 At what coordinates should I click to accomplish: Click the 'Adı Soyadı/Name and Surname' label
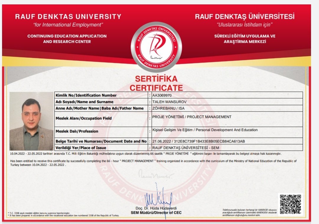pos(84,102)
